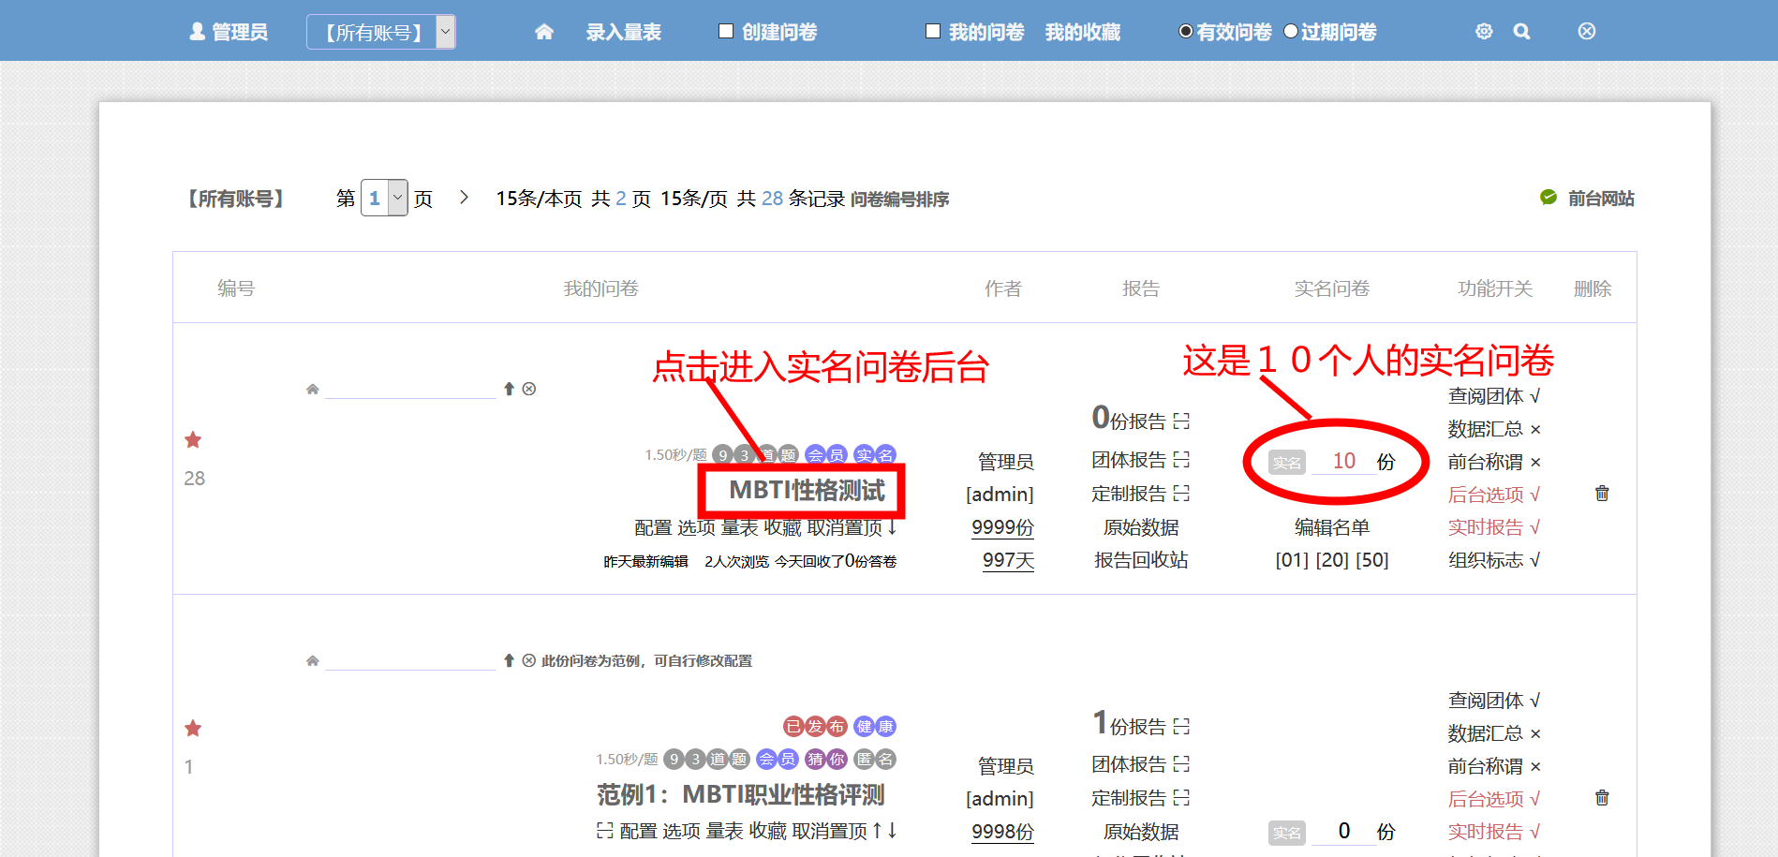The image size is (1778, 857).
Task: Click the 实名 badge next to 0 份
Action: (1287, 832)
